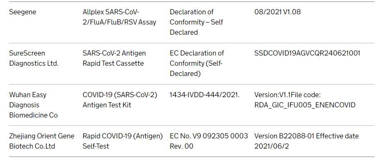The width and height of the screenshot is (379, 160).
Task: Click Wuhan Easy Diagnosis Biomedicine Co cell
Action: pyautogui.click(x=33, y=105)
